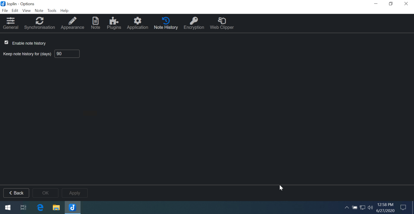Open the Tools menu

(51, 11)
